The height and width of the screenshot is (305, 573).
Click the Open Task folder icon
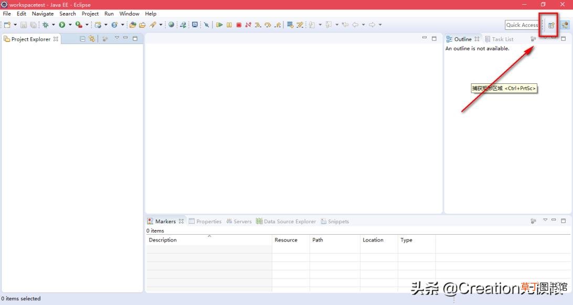click(x=142, y=25)
